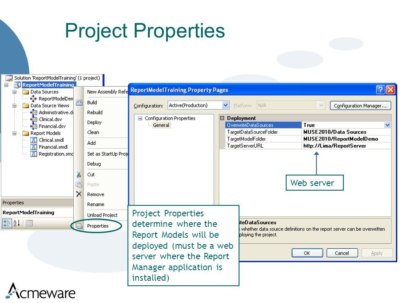Viewport: 404px width, 303px height.
Task: Select Rename from context menu
Action: pos(96,205)
